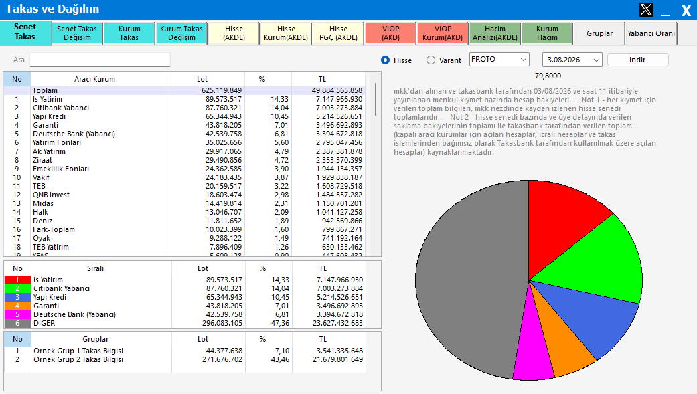Select the Yapi Kredi row in broker list
This screenshot has width=697, height=394.
185,116
